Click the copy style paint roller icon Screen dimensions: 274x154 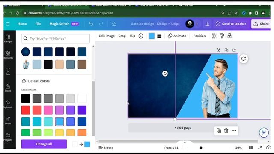click(x=222, y=36)
